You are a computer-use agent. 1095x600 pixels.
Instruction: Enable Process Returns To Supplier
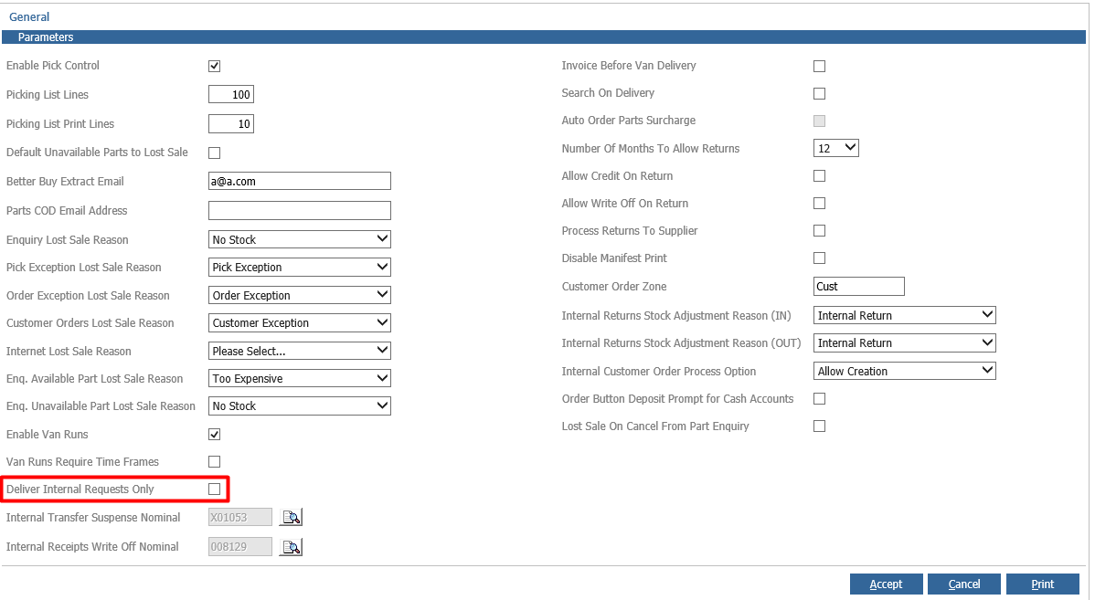point(819,230)
